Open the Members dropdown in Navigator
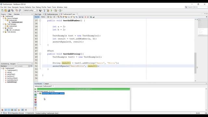 click(8, 66)
